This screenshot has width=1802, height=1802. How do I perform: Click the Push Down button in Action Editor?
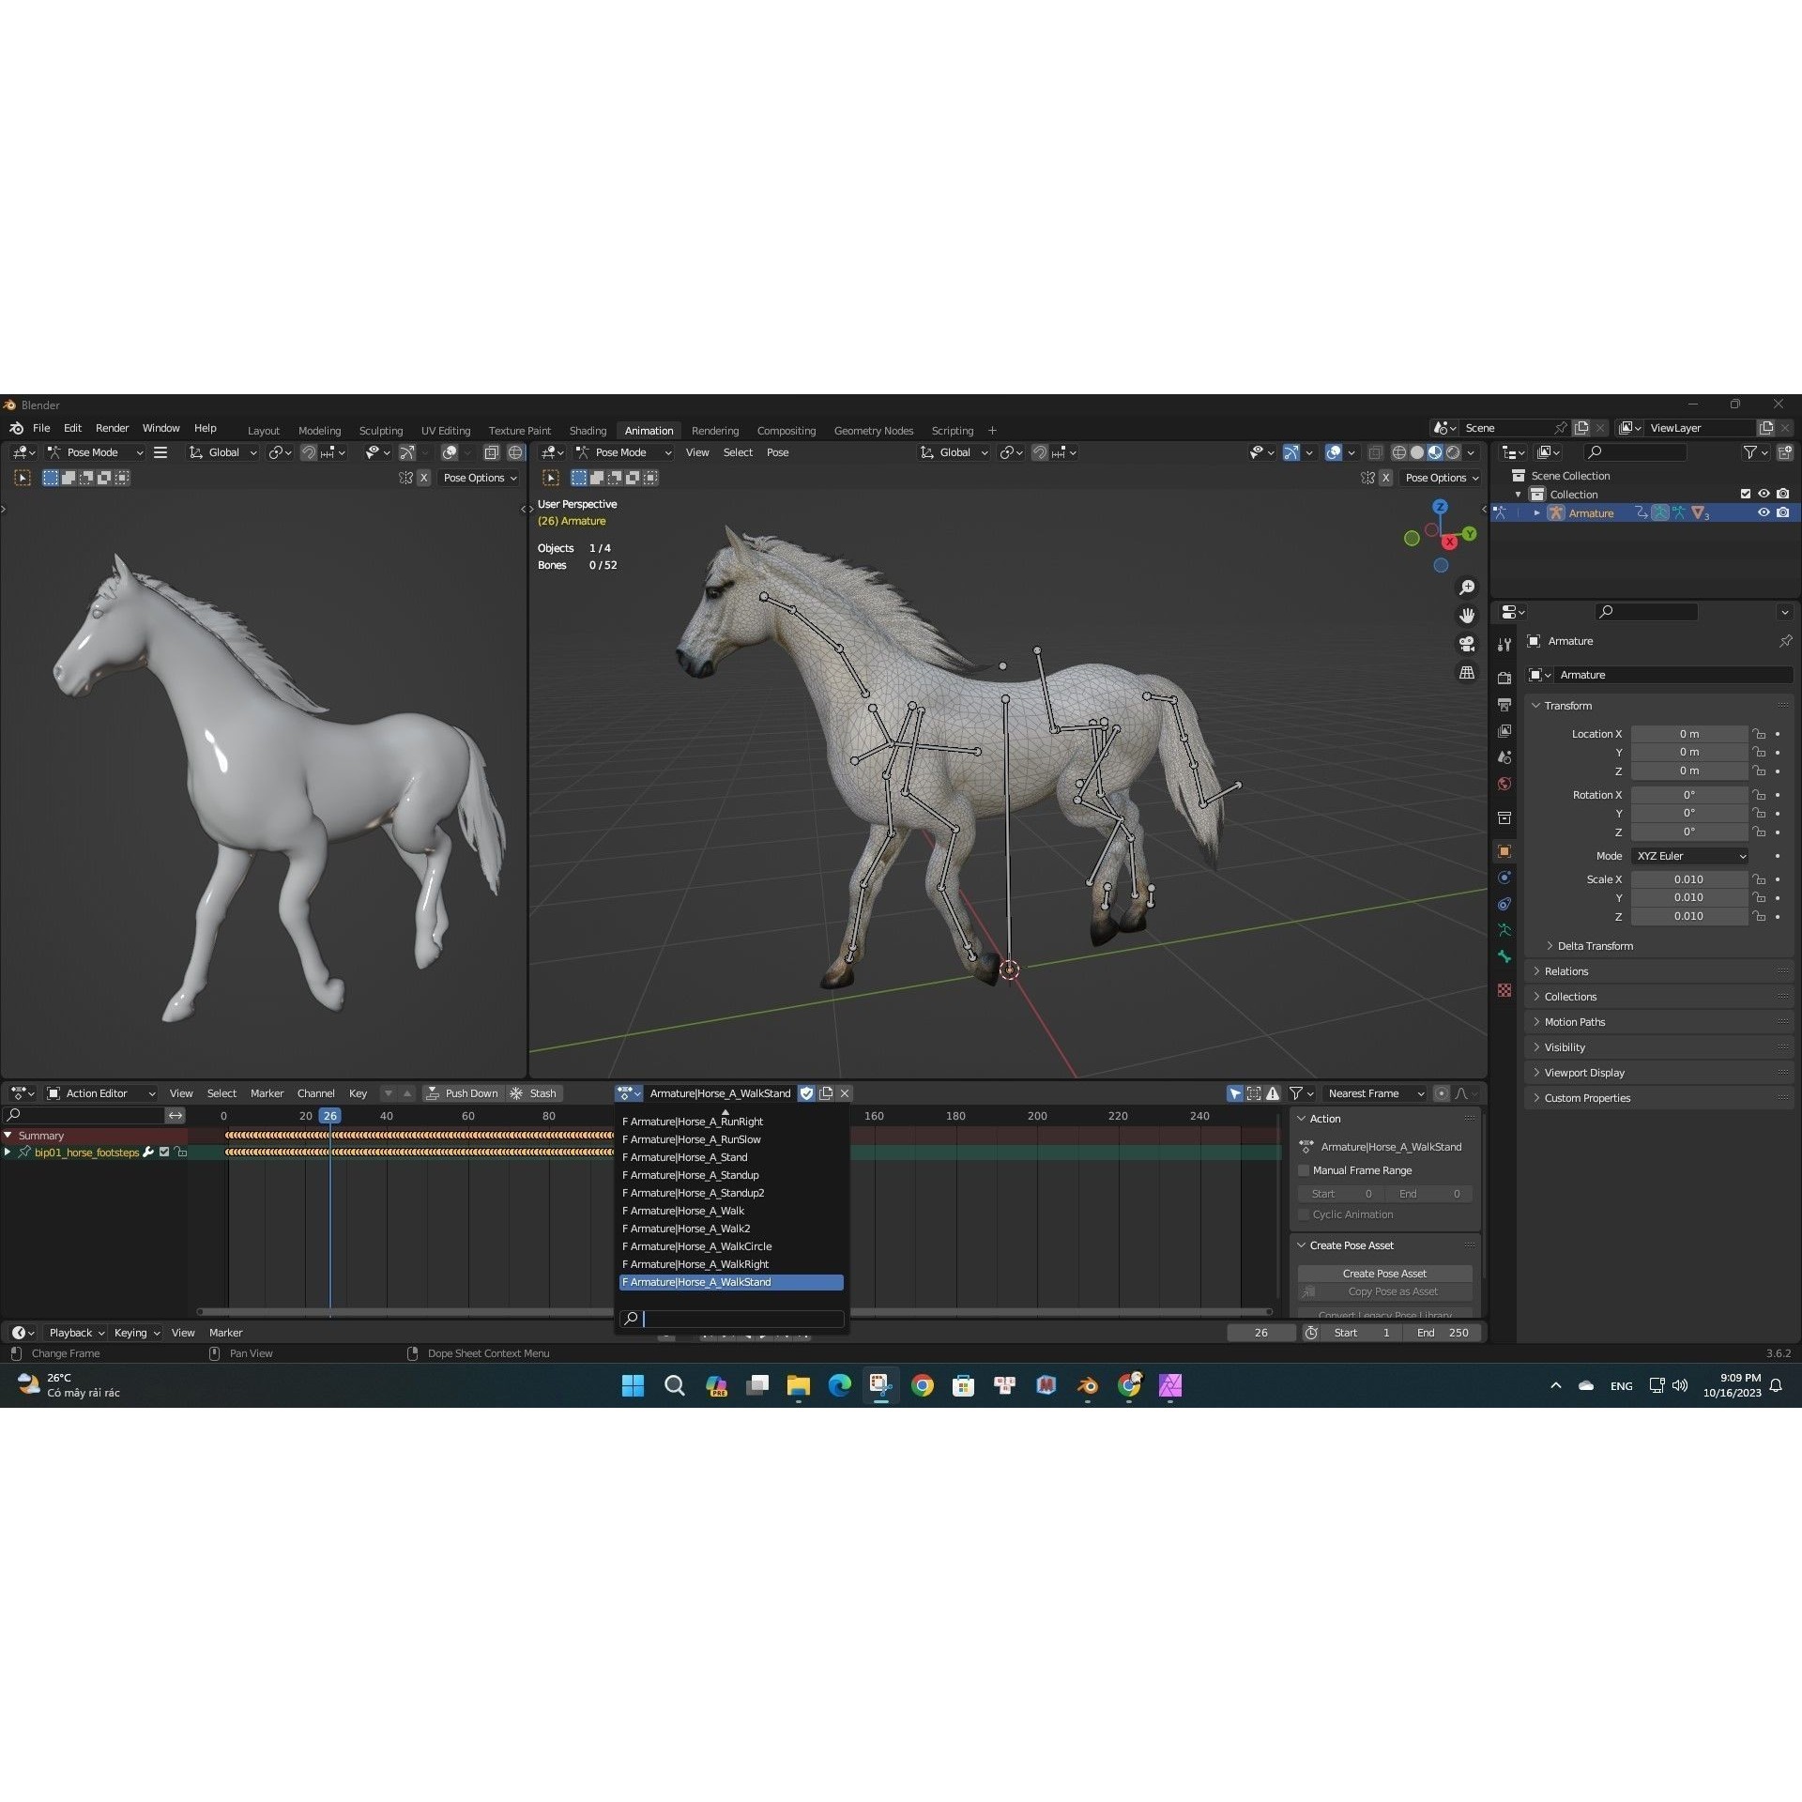point(464,1092)
